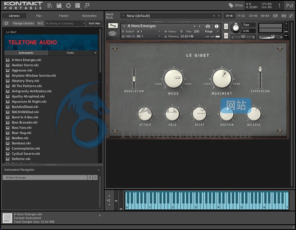Toggle the instrument Mute M button
This screenshot has width=296, height=230.
tap(226, 36)
